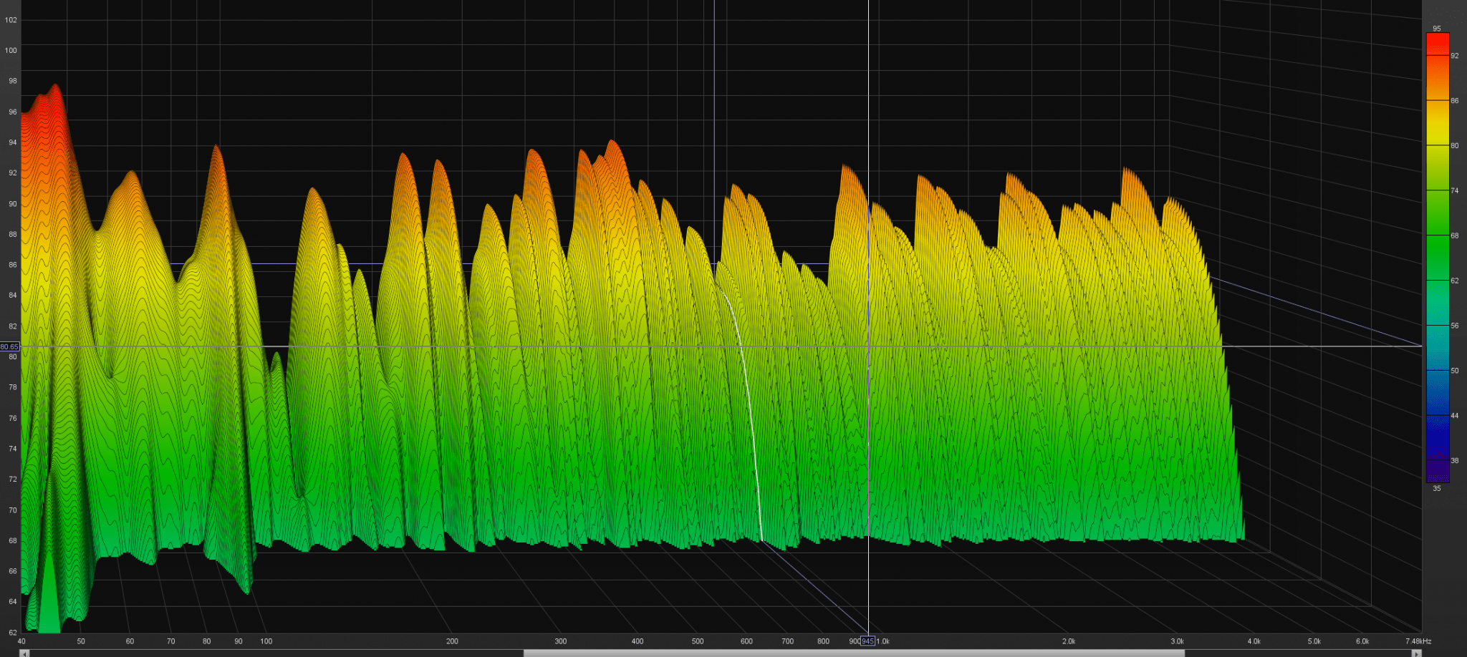The width and height of the screenshot is (1467, 657).
Task: Click the 98 label on the level axis
Action: [x=13, y=81]
